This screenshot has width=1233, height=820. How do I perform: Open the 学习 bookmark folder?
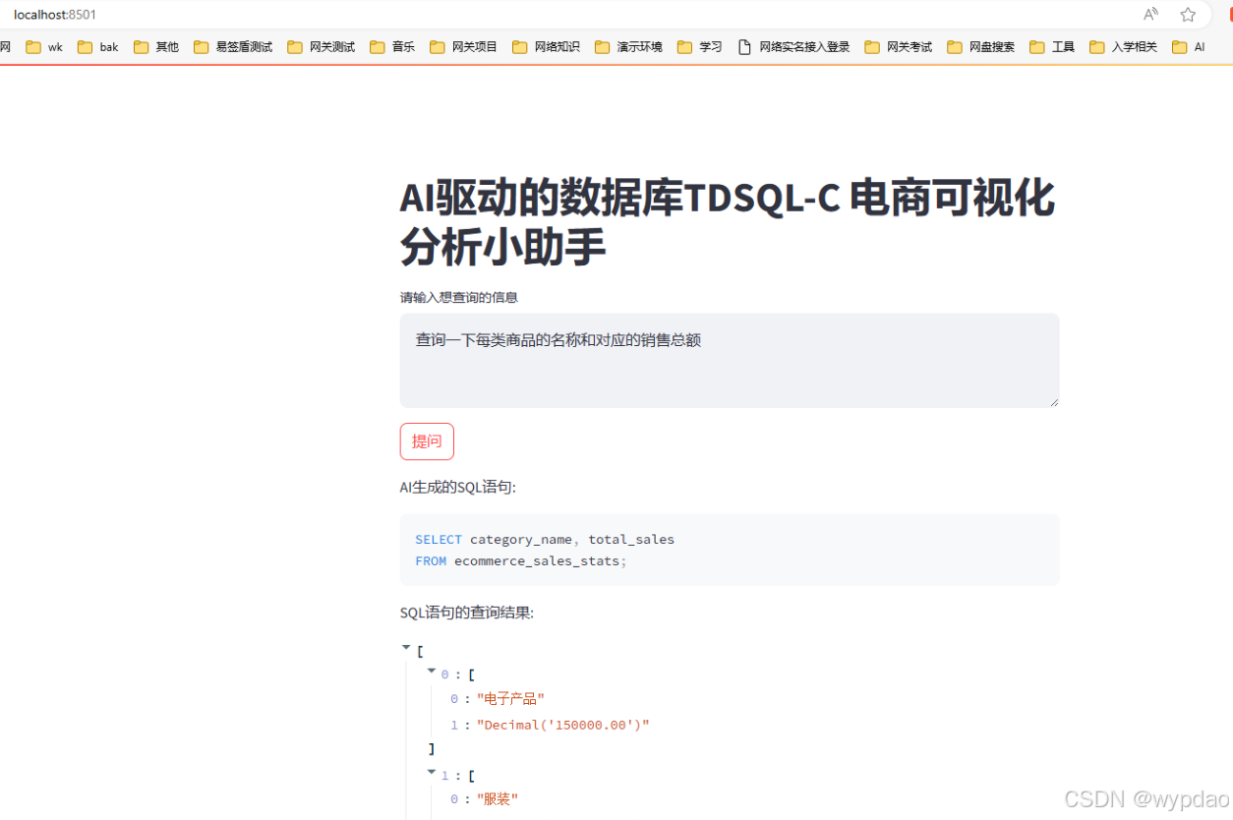coord(700,46)
